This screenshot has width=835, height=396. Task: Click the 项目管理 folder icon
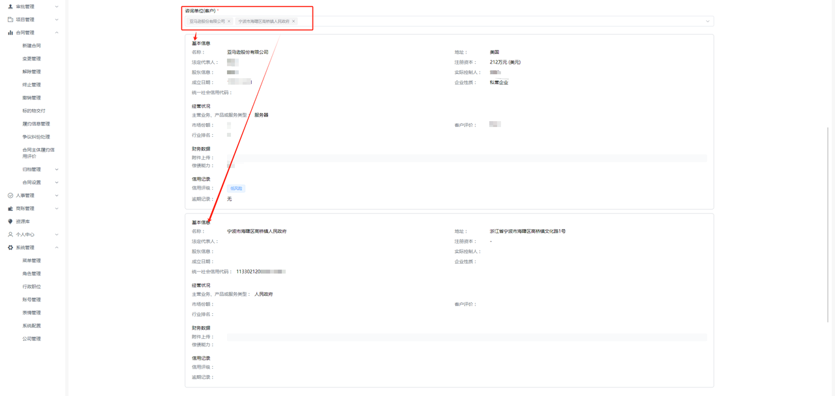pyautogui.click(x=10, y=20)
